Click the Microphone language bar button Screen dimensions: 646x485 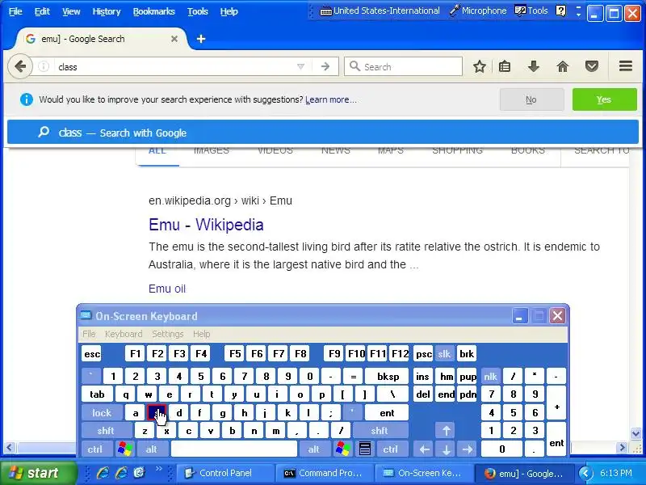[478, 11]
